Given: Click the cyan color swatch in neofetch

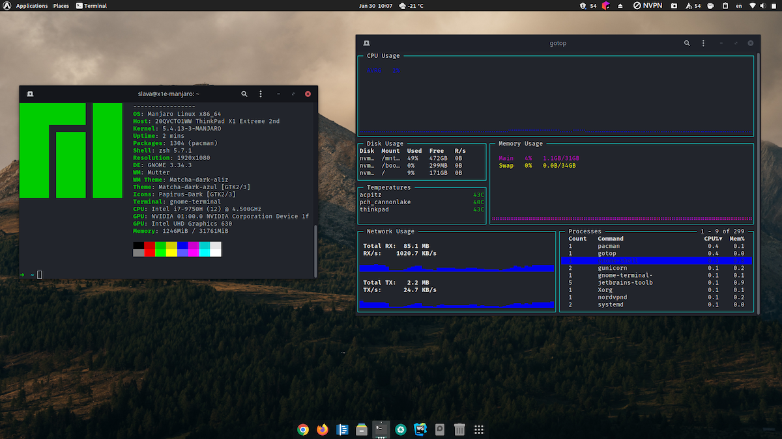Looking at the screenshot, I should coord(204,249).
